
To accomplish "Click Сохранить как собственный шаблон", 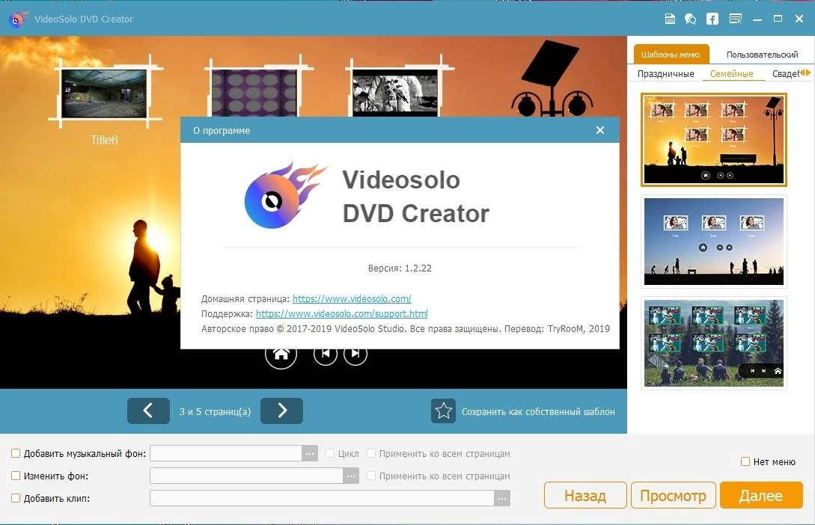I will [538, 412].
